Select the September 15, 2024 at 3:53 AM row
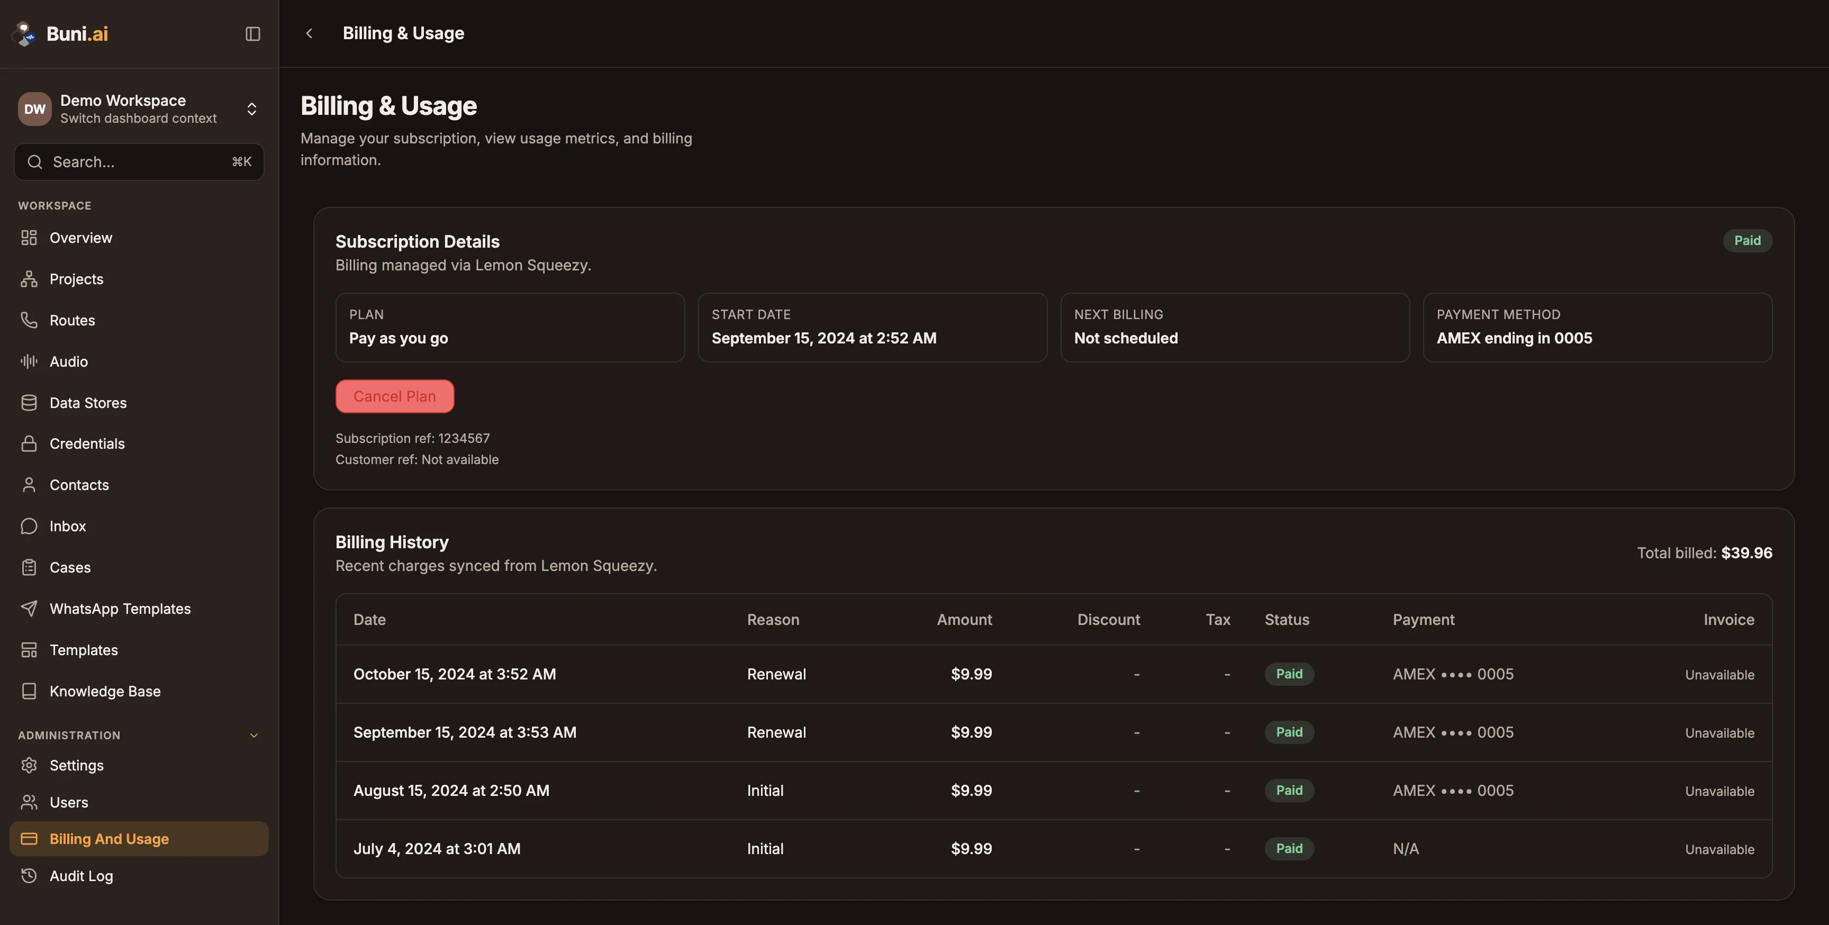The image size is (1829, 925). pyautogui.click(x=1054, y=732)
